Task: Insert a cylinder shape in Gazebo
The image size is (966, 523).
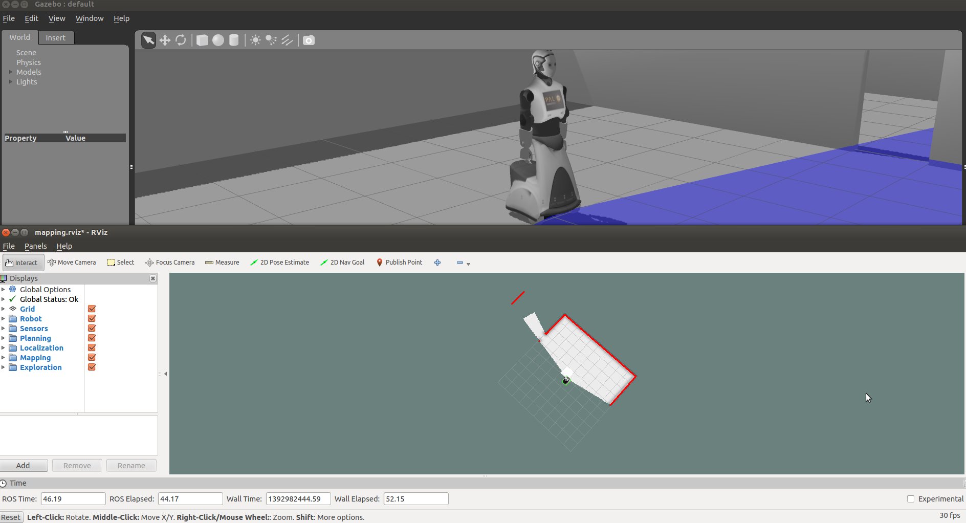Action: click(234, 40)
